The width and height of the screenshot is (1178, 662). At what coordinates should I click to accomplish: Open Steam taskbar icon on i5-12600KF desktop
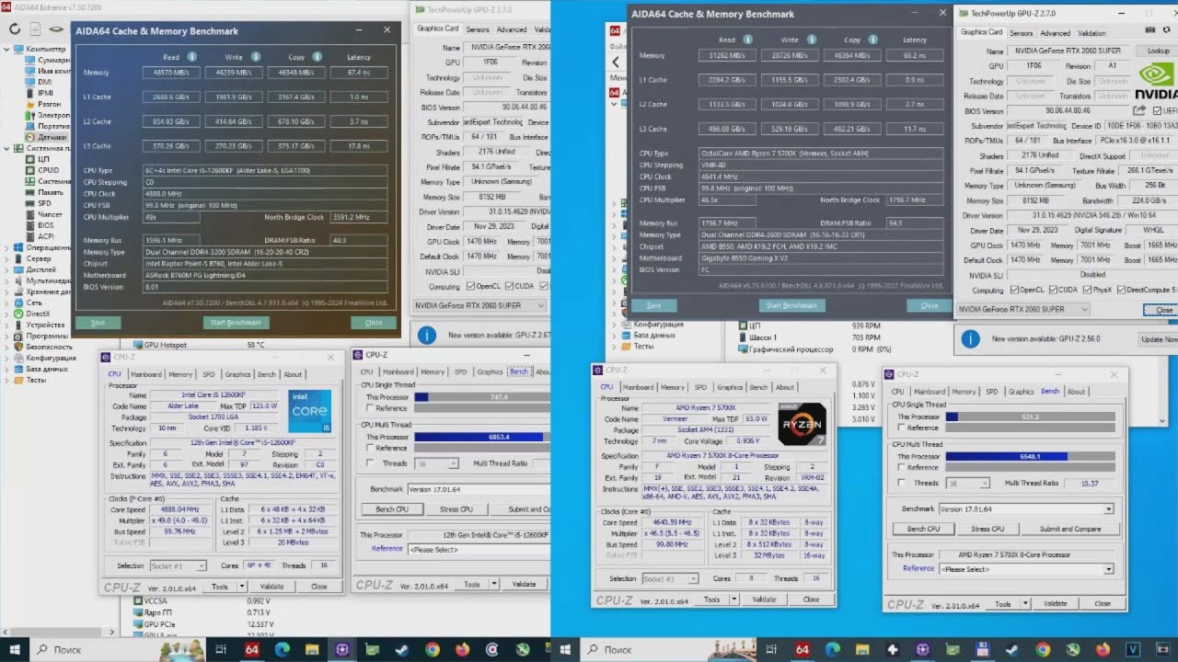coord(401,649)
